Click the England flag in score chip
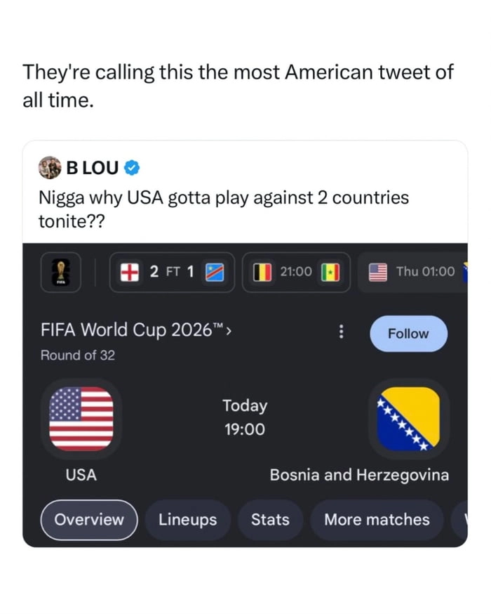The height and width of the screenshot is (614, 491). (130, 272)
